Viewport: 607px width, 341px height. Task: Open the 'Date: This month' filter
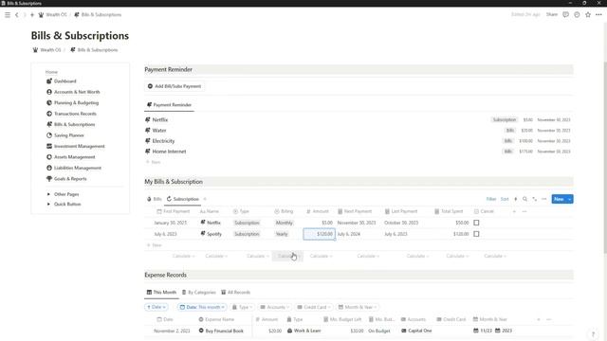(x=202, y=307)
